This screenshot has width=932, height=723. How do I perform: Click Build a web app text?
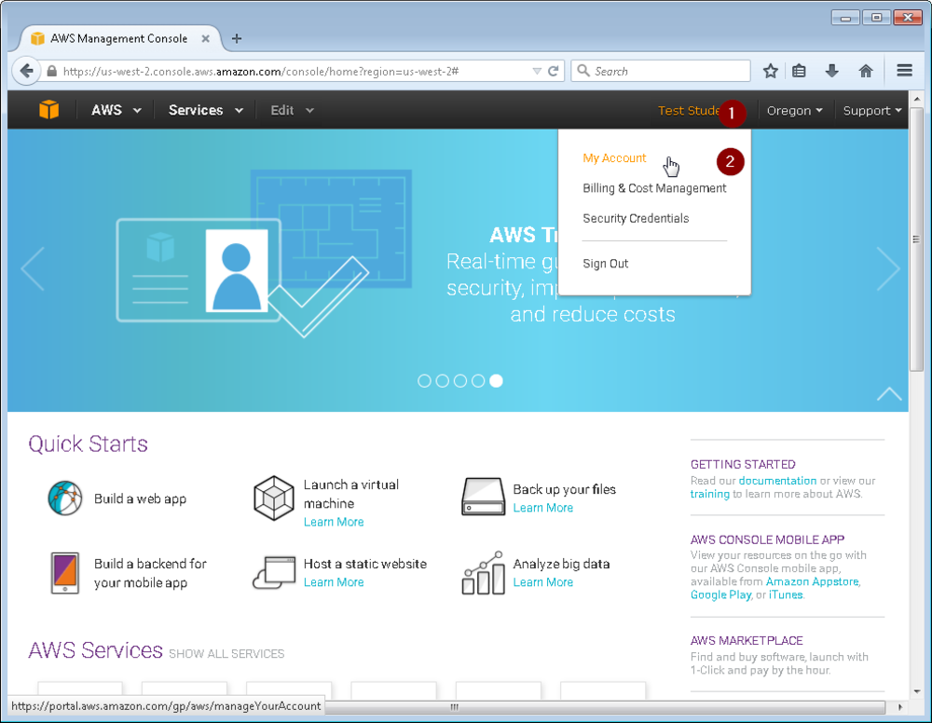(141, 499)
